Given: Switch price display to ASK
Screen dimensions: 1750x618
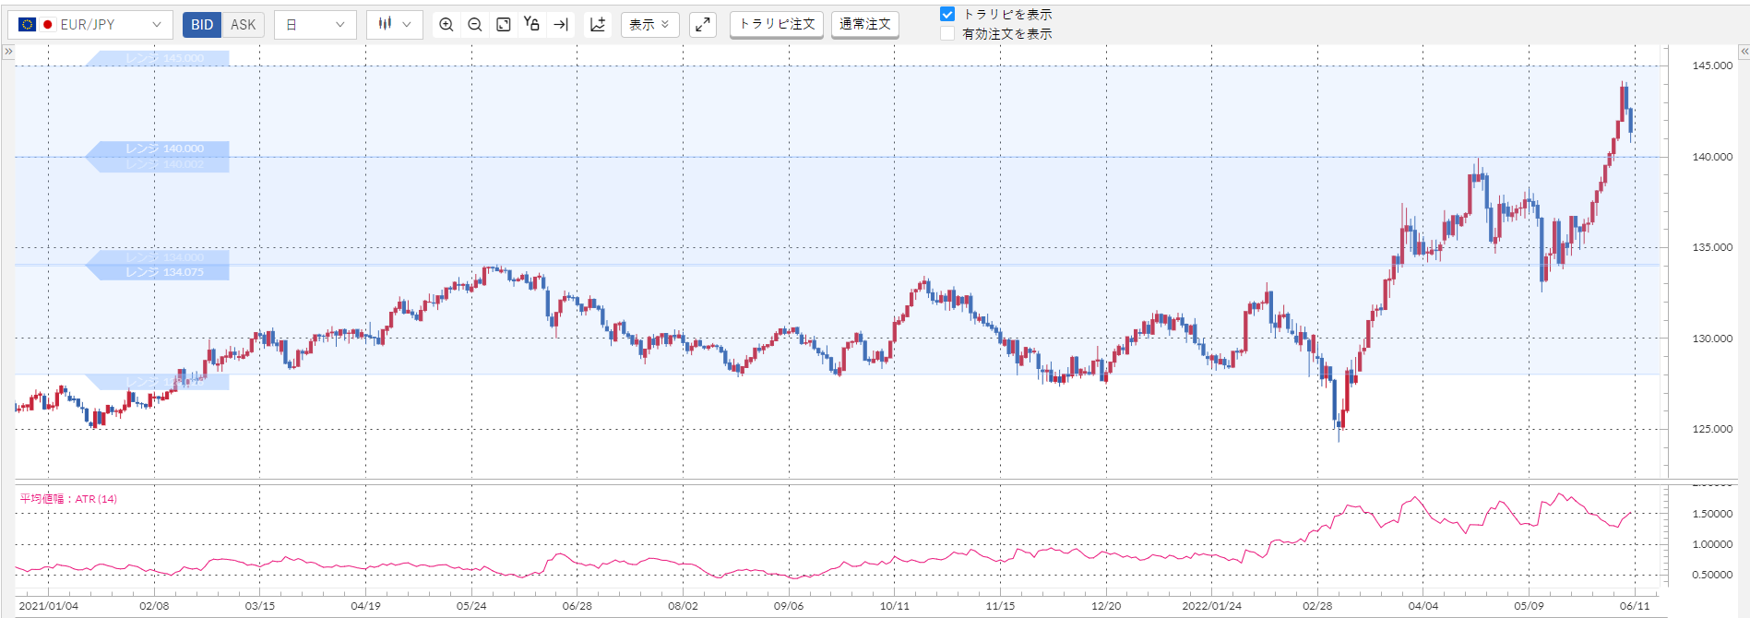Looking at the screenshot, I should pyautogui.click(x=244, y=25).
